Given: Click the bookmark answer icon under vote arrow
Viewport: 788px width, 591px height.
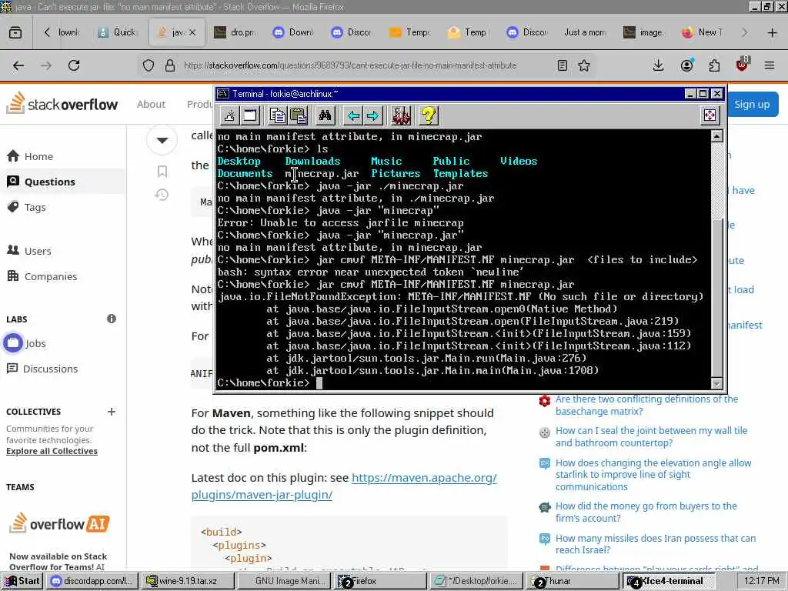Looking at the screenshot, I should (162, 172).
